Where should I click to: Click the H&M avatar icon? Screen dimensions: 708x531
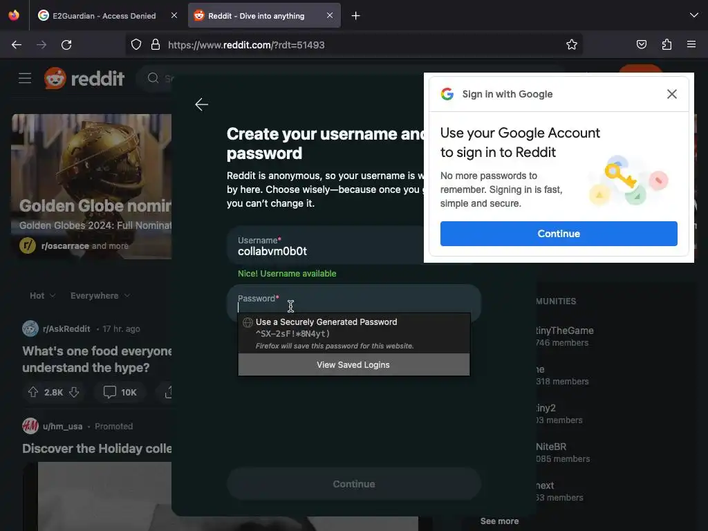click(30, 426)
